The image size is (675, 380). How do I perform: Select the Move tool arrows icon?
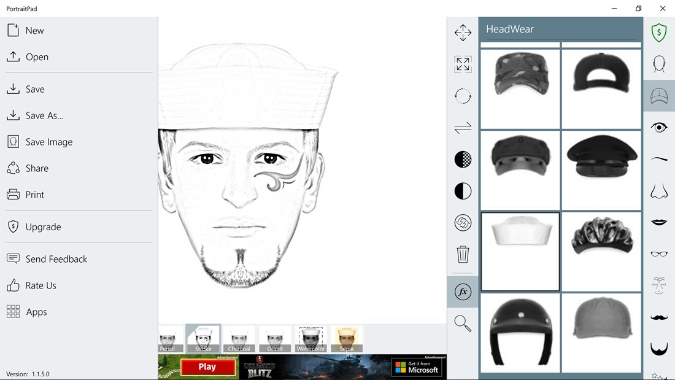pos(463,33)
